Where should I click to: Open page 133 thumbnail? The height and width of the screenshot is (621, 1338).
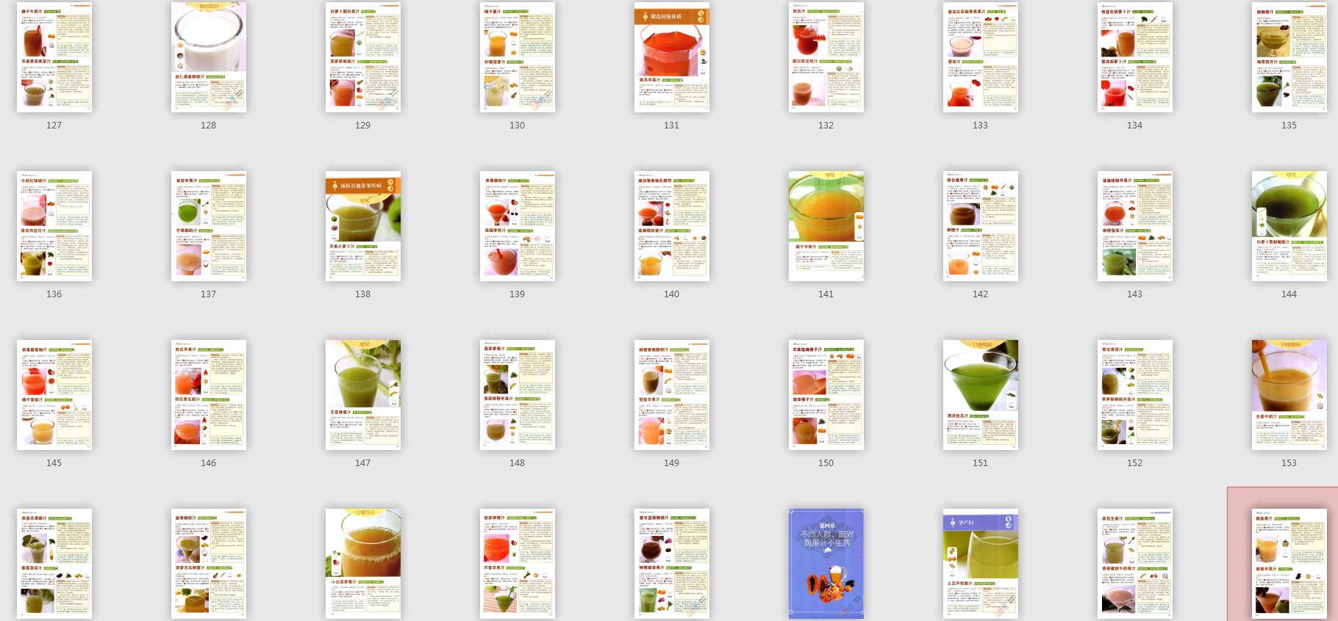point(981,57)
